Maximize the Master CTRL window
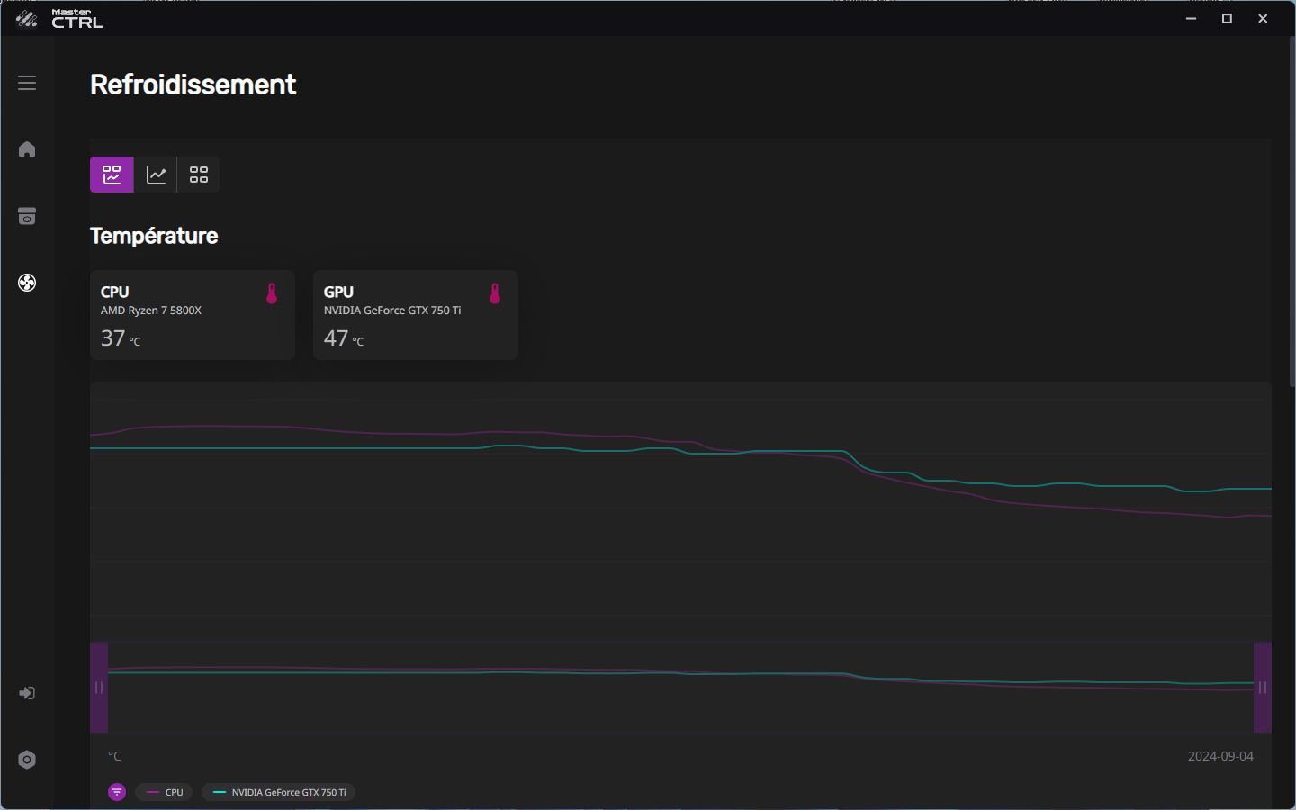The height and width of the screenshot is (810, 1296). pyautogui.click(x=1227, y=18)
